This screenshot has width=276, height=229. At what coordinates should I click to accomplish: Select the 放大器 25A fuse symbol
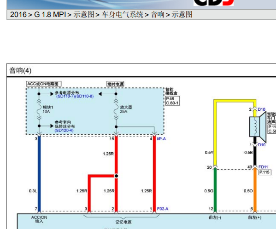[116, 110]
